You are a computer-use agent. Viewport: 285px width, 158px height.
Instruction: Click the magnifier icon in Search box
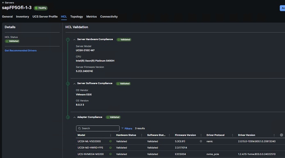(80, 129)
